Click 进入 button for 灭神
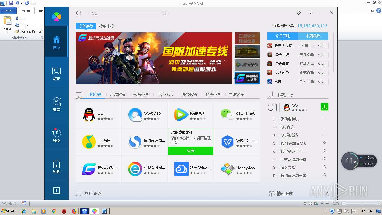382x215 pixels. 321,82
